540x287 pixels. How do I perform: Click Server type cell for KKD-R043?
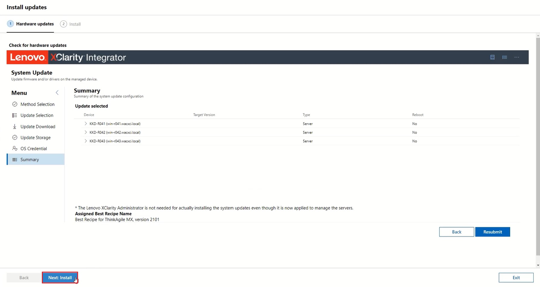pyautogui.click(x=308, y=141)
